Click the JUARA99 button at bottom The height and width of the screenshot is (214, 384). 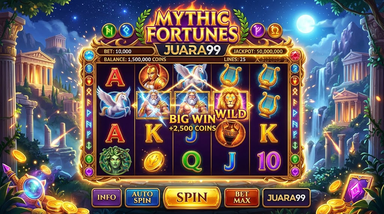click(x=286, y=198)
